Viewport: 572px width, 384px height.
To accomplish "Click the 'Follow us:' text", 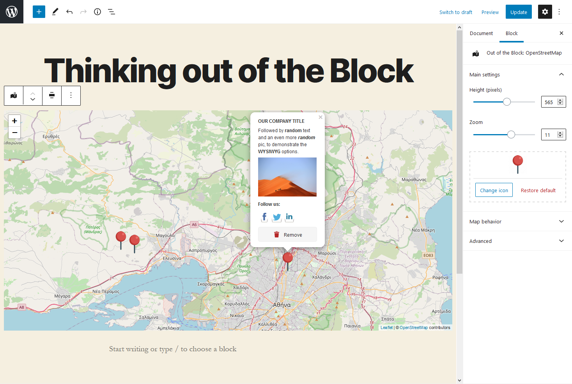I will (269, 204).
